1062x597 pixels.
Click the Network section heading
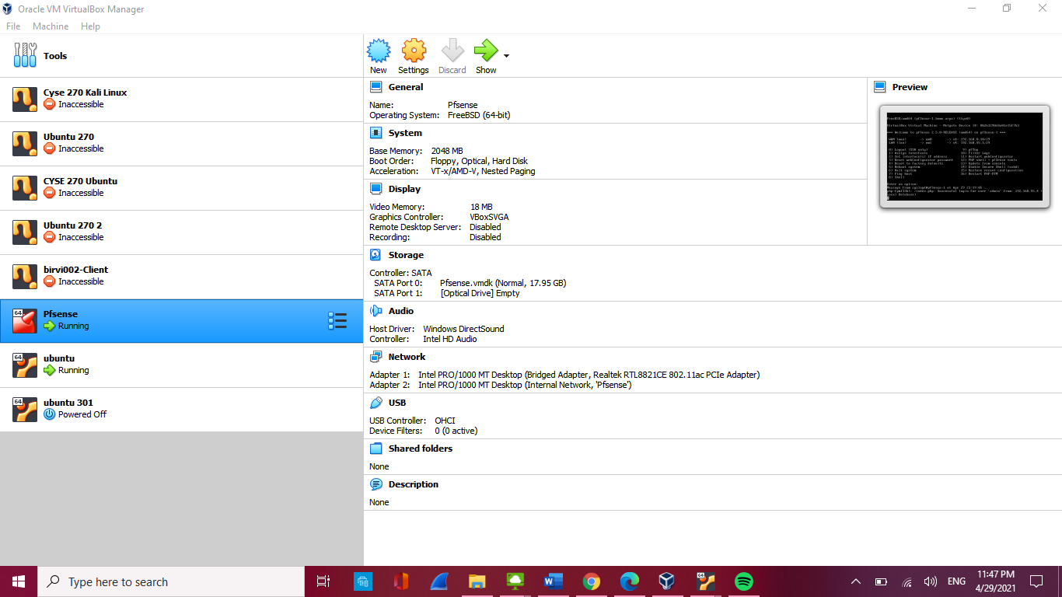(407, 357)
